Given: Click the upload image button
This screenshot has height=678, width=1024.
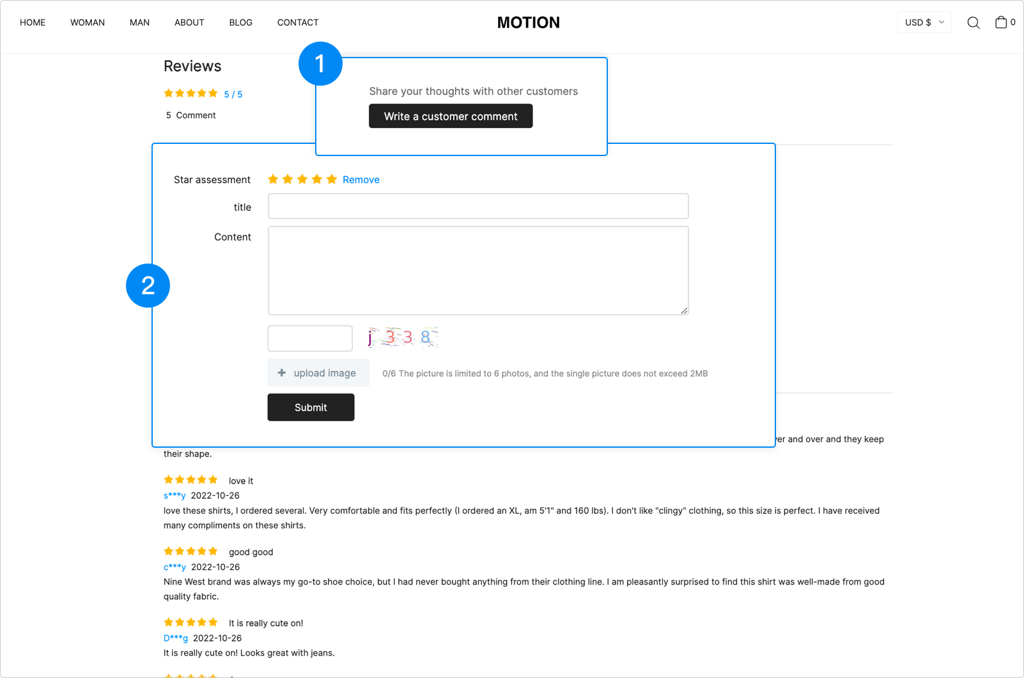Looking at the screenshot, I should point(318,373).
